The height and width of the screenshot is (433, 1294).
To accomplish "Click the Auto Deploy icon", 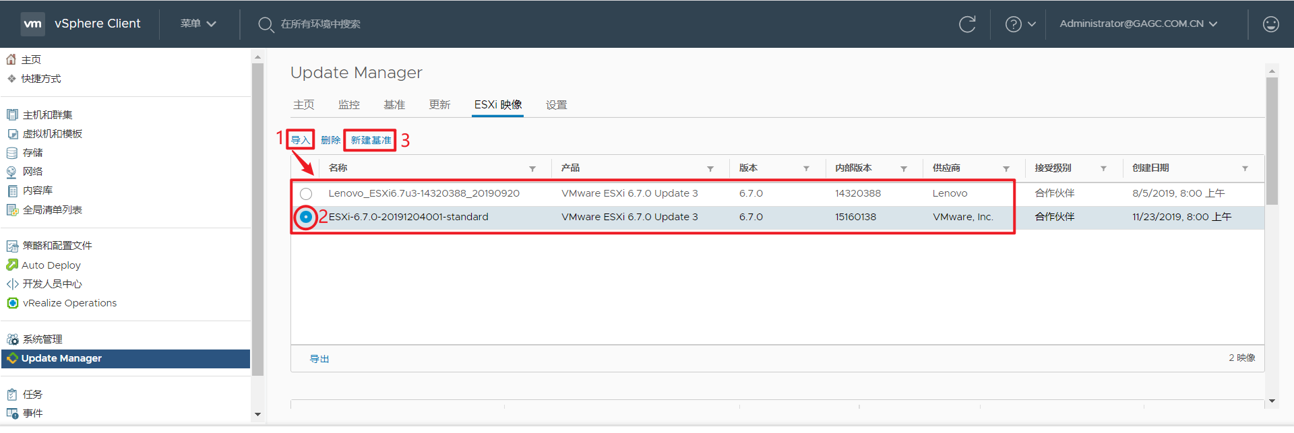I will tap(12, 265).
